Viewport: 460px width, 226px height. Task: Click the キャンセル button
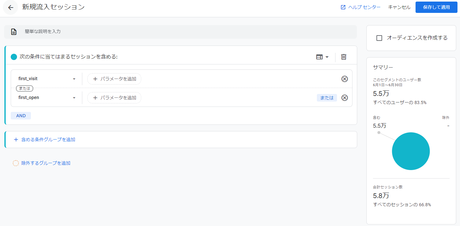point(399,7)
